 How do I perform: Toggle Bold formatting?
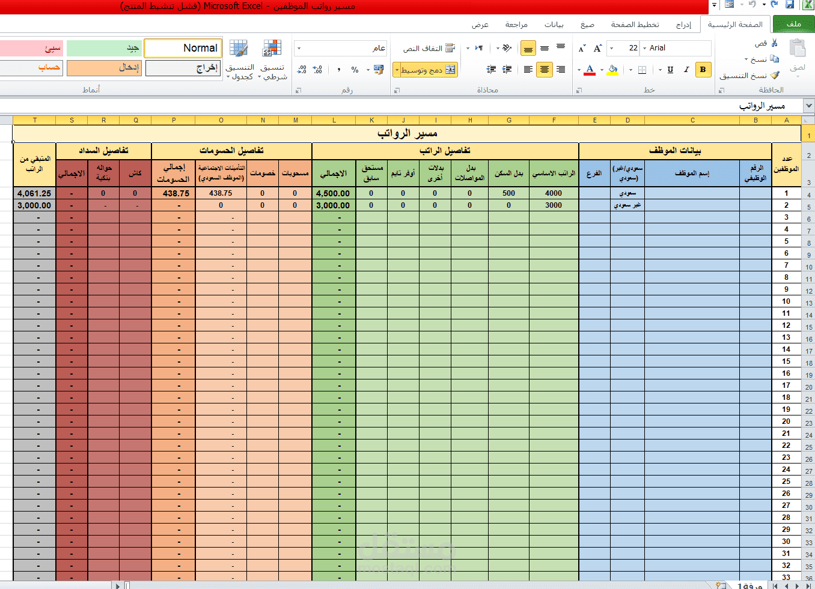coord(703,69)
